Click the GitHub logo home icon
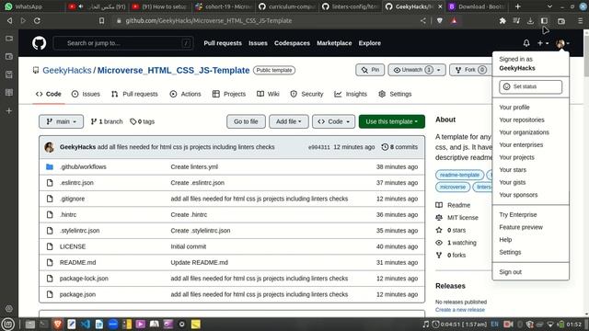The image size is (589, 331). pos(39,43)
